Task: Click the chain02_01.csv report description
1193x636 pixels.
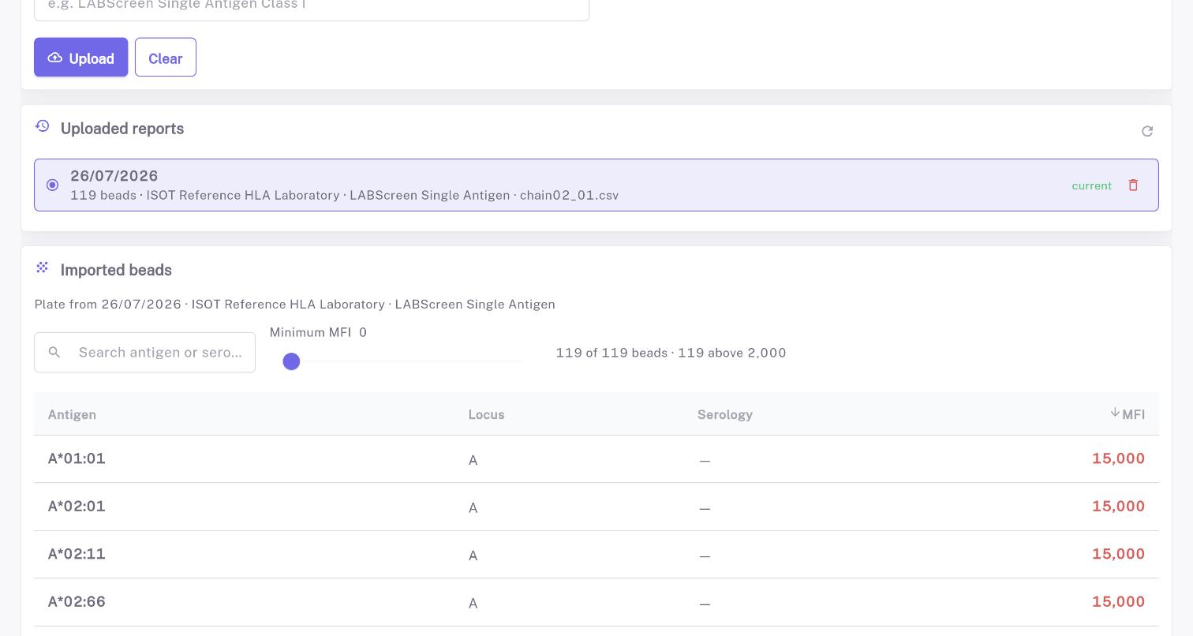Action: click(344, 195)
